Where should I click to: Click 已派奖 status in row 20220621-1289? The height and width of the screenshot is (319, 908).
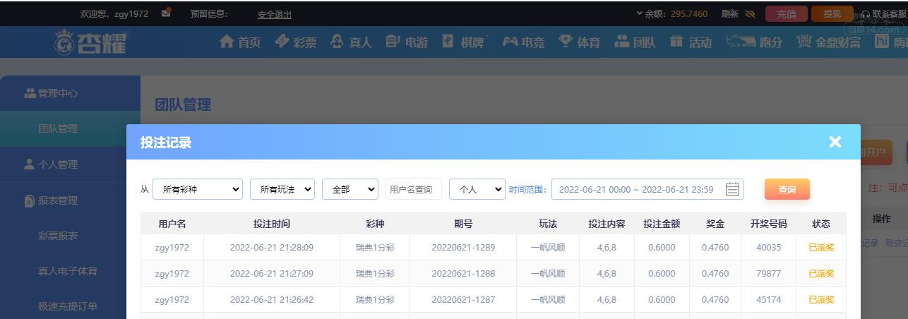(x=821, y=248)
